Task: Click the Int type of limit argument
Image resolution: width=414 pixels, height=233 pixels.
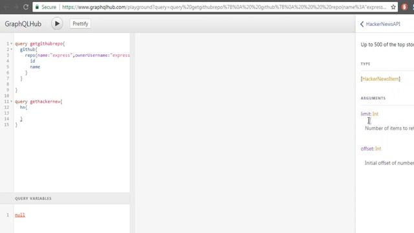Action: click(x=375, y=114)
